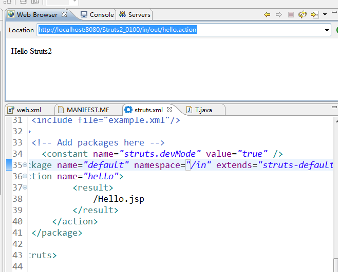Click the Web Browser globe icon
This screenshot has height=272, width=338.
point(11,14)
